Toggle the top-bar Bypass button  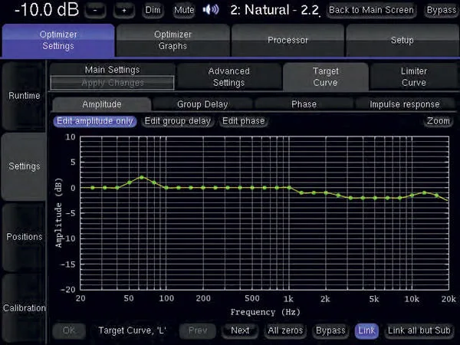(x=441, y=10)
